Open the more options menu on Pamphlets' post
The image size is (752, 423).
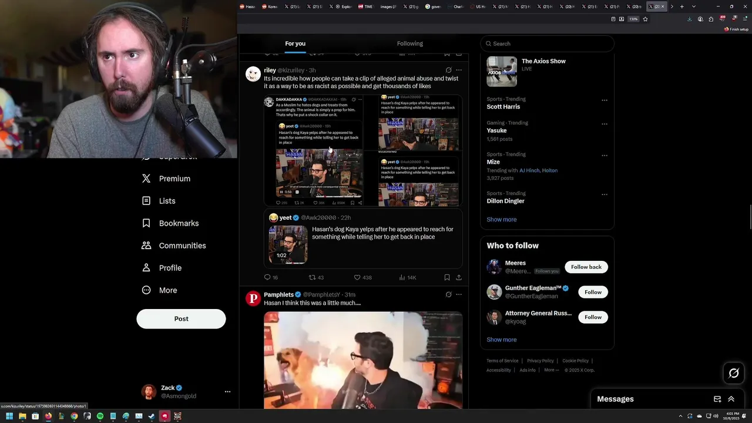pyautogui.click(x=459, y=294)
